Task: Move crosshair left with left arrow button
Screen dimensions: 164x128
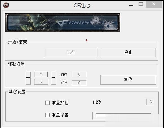Action: [28, 78]
